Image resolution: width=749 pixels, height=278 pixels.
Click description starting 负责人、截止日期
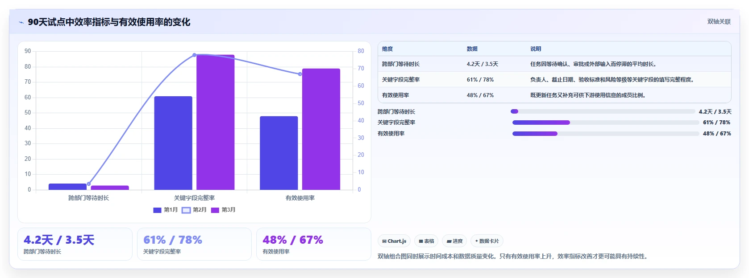[612, 80]
